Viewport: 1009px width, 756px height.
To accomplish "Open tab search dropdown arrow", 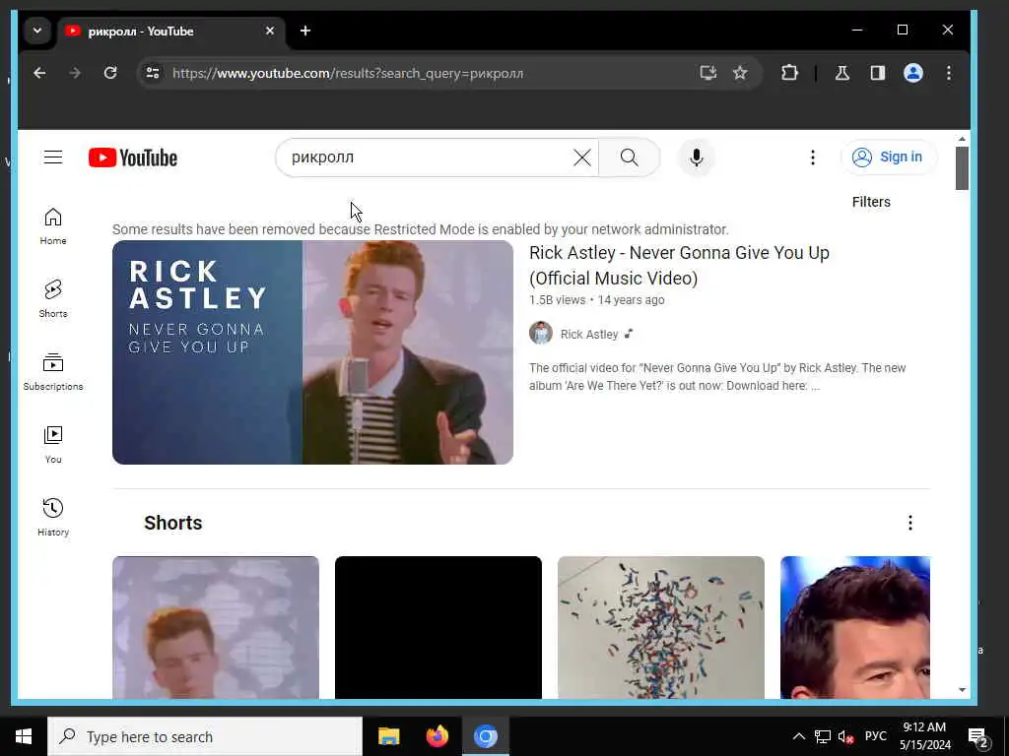I will click(37, 31).
